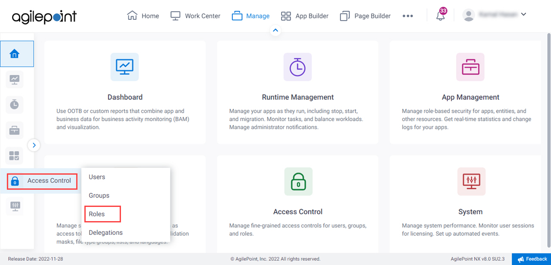Click the Feedback button
This screenshot has width=551, height=265.
(x=532, y=259)
